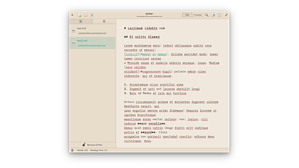The width and height of the screenshot is (299, 168).
Task: Open the search tool magnifier icon
Action: [207, 15]
